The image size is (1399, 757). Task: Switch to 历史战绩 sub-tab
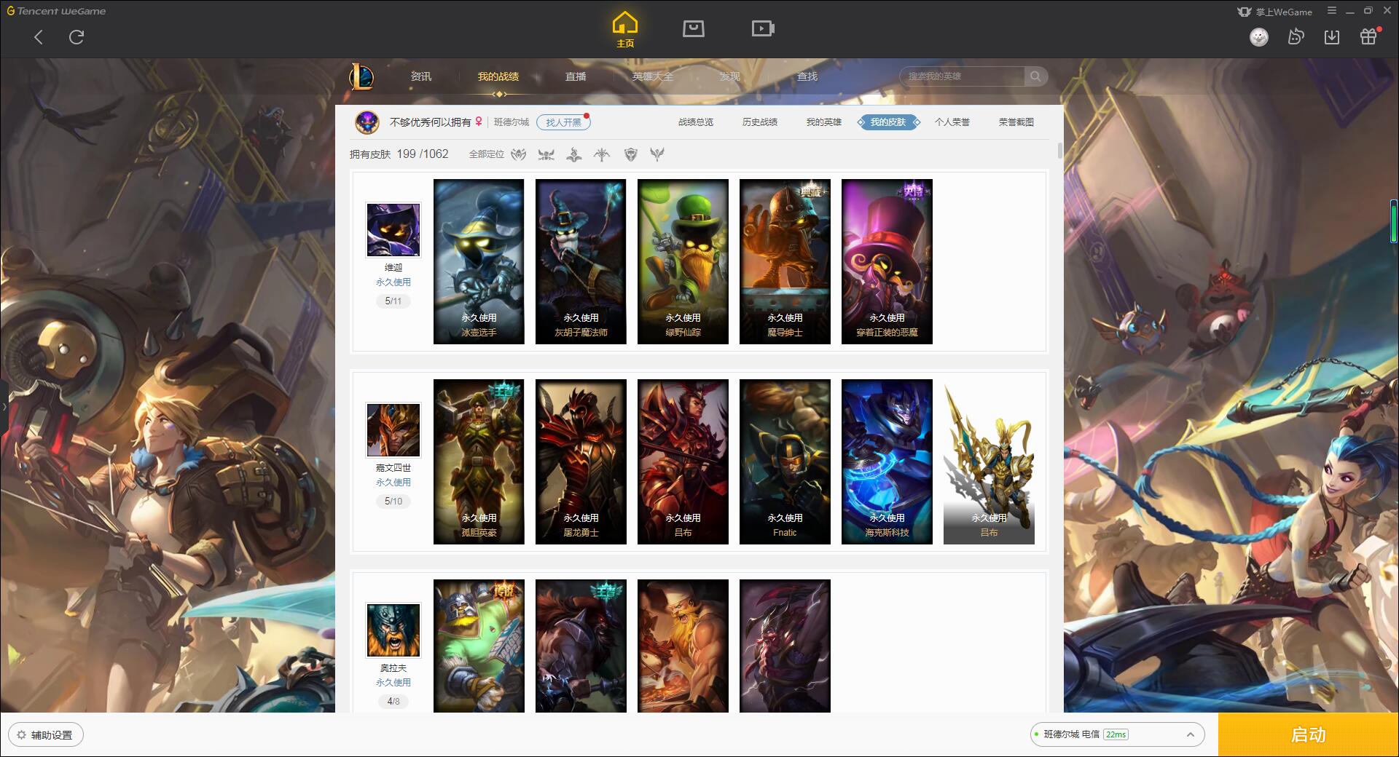coord(760,122)
